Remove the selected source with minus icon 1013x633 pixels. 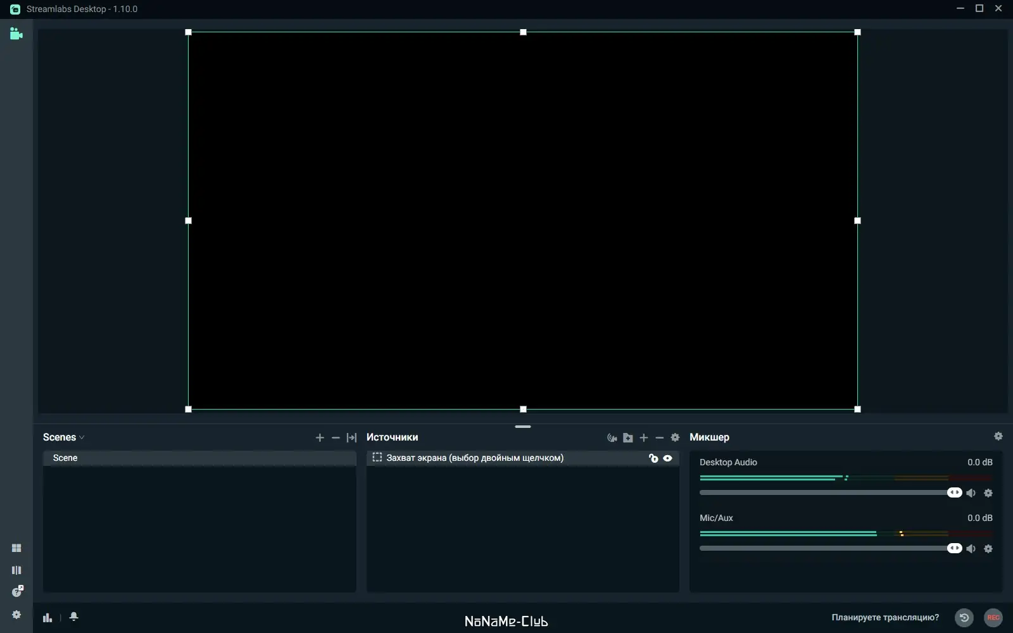tap(660, 437)
